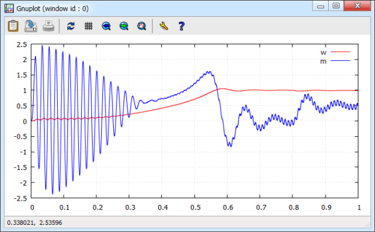The width and height of the screenshot is (375, 232).
Task: Open the wrench configuration dialog
Action: 164,26
